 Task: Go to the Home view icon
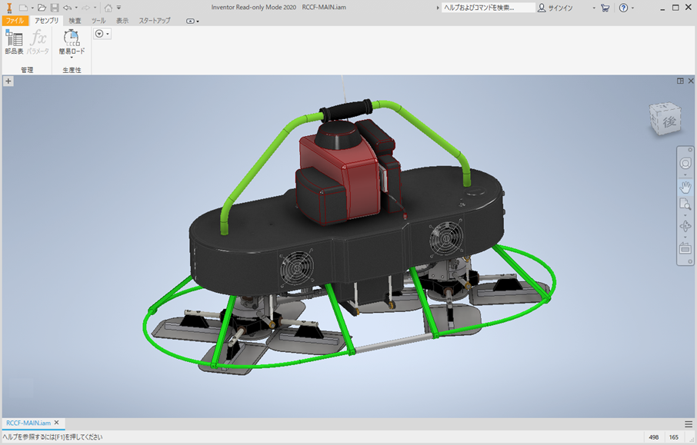(108, 8)
